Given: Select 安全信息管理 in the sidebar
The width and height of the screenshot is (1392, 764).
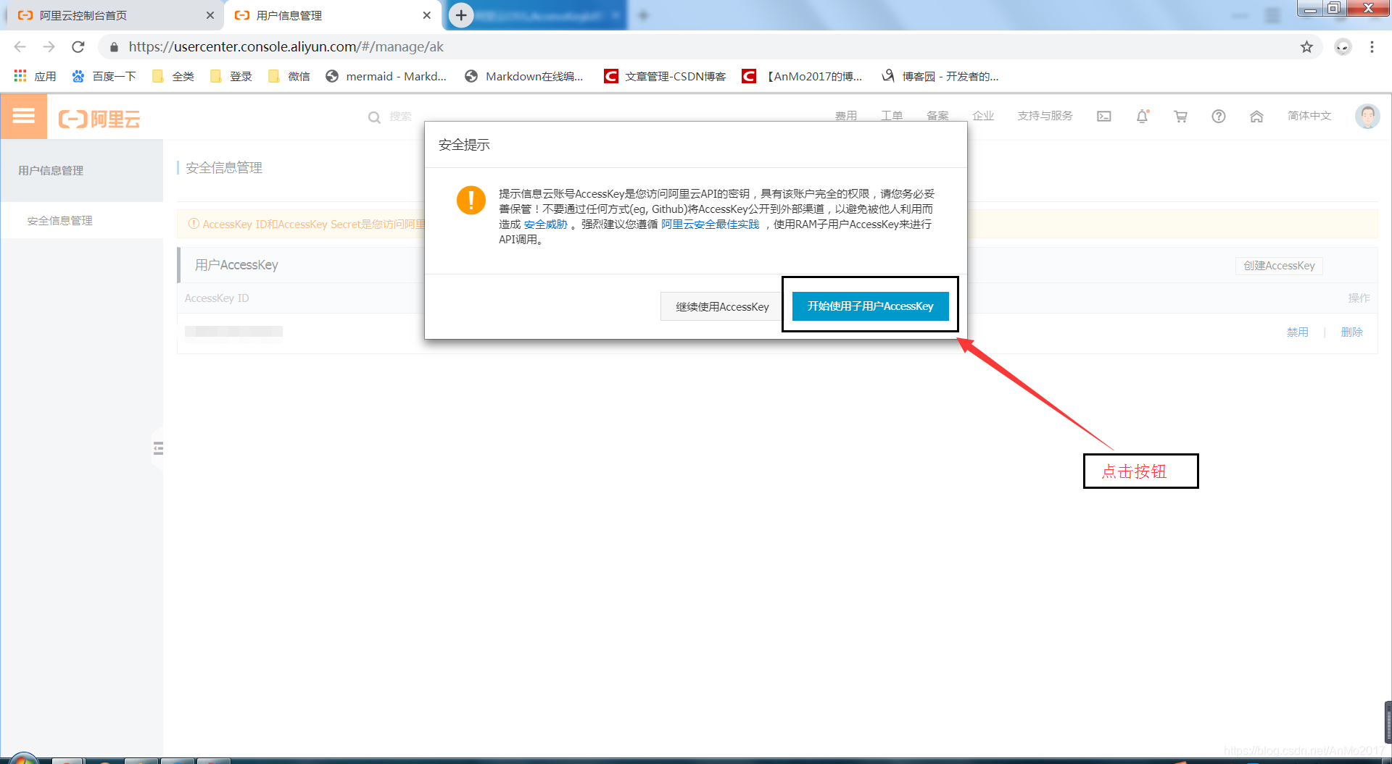Looking at the screenshot, I should [59, 220].
